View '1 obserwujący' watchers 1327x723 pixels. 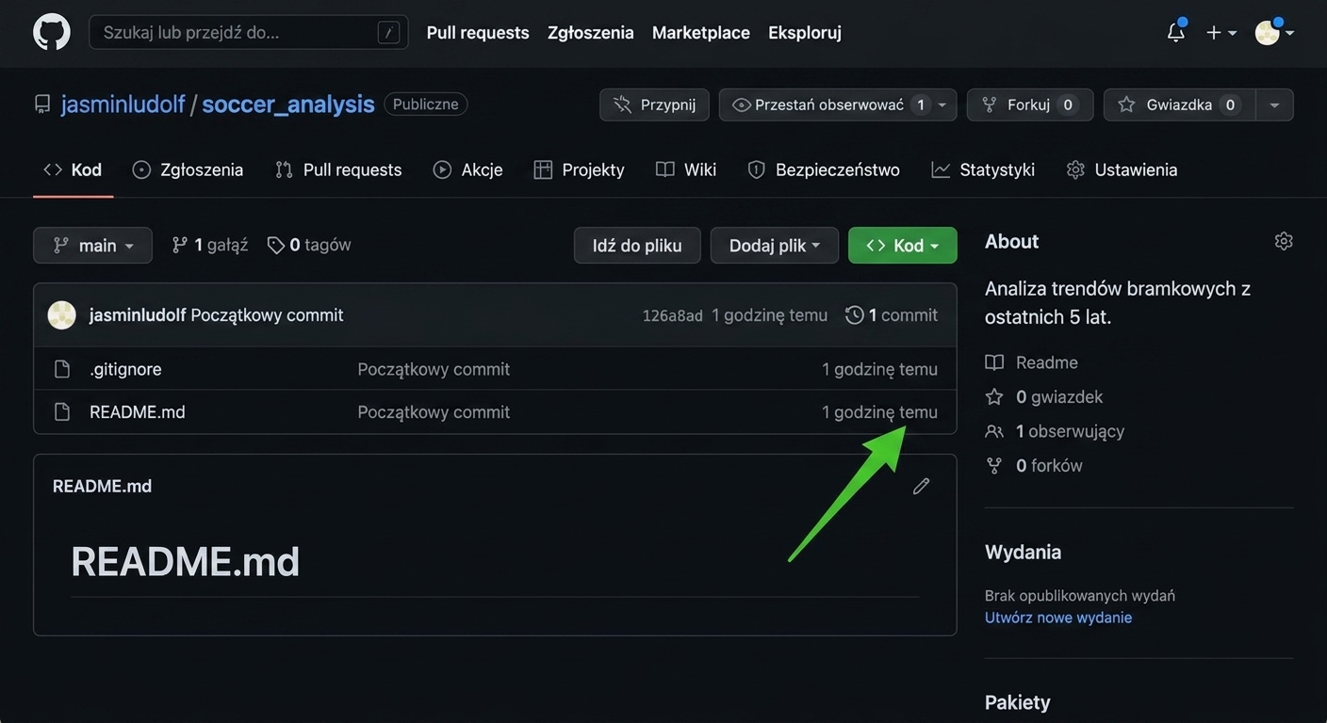click(1055, 431)
